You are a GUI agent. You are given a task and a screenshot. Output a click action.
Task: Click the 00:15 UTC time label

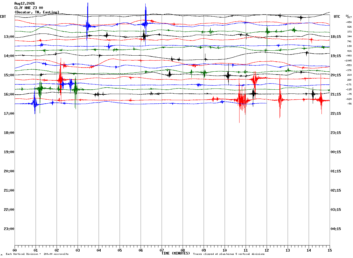click(335, 152)
